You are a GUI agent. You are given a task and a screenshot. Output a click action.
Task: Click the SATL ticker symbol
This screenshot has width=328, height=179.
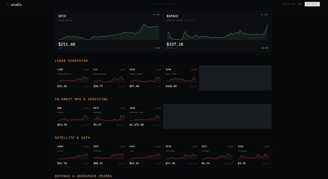(x=204, y=147)
